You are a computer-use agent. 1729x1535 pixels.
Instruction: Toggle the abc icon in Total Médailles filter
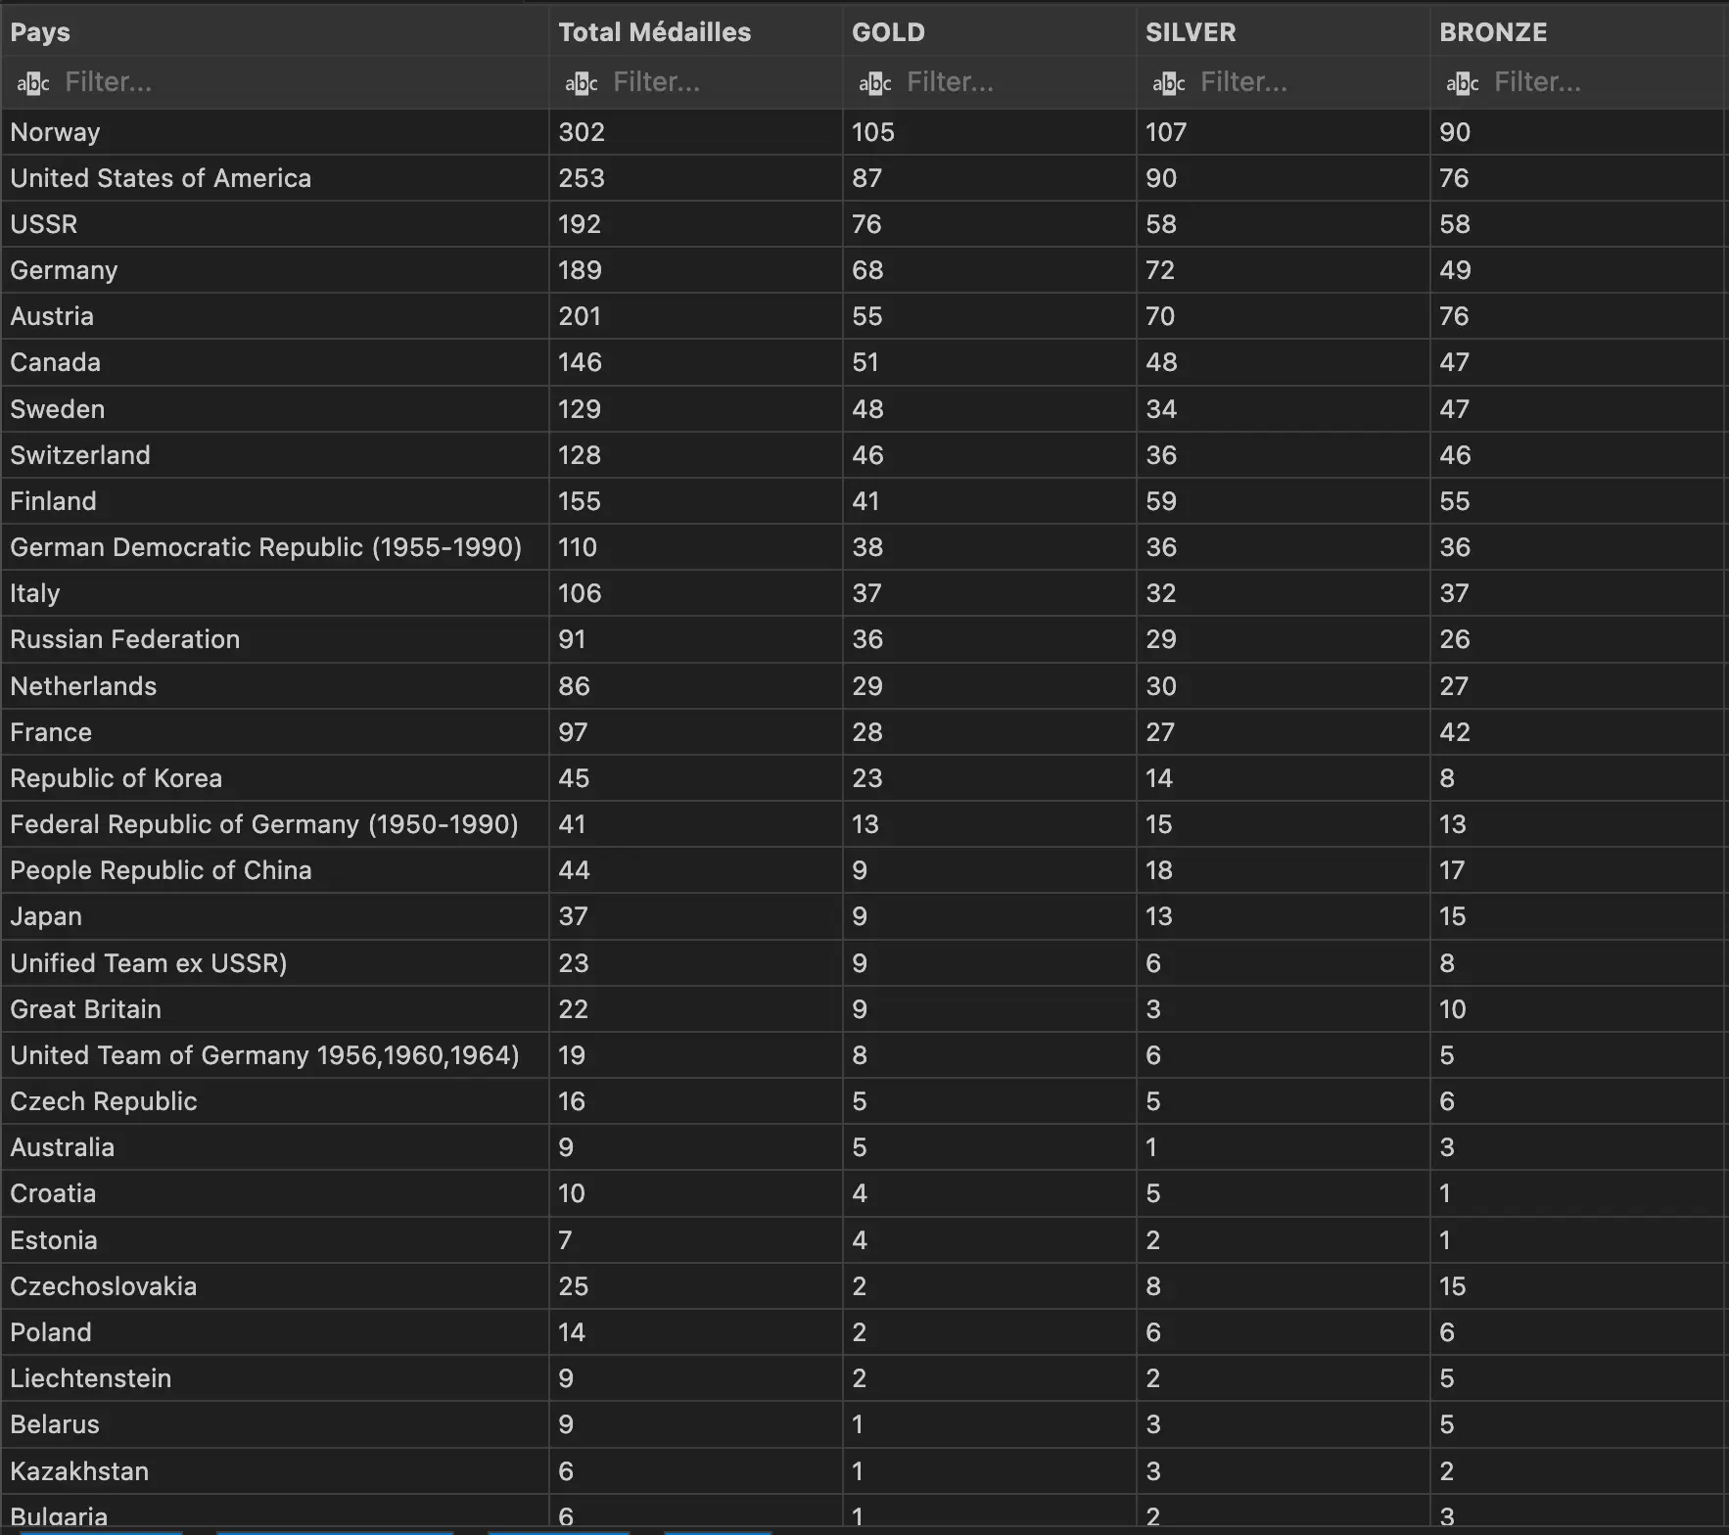[582, 83]
